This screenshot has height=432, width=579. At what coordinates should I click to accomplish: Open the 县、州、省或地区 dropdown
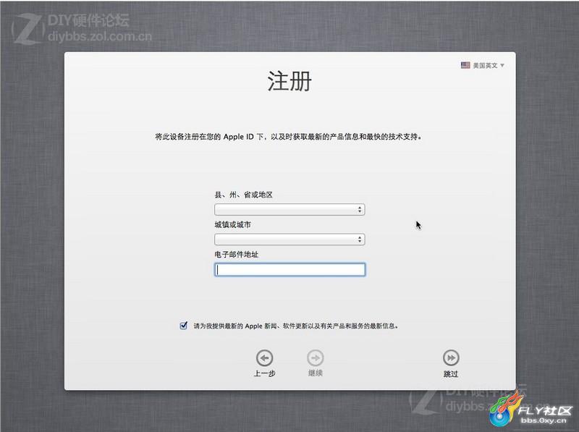[x=290, y=210]
